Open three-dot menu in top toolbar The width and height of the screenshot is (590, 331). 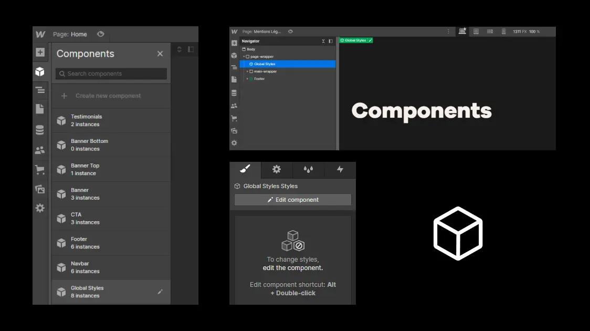pos(448,32)
